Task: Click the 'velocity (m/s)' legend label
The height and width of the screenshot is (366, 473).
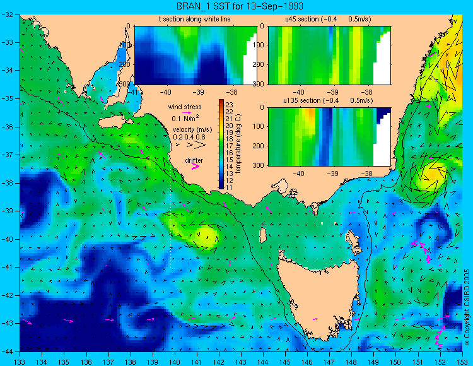Action: coord(192,130)
